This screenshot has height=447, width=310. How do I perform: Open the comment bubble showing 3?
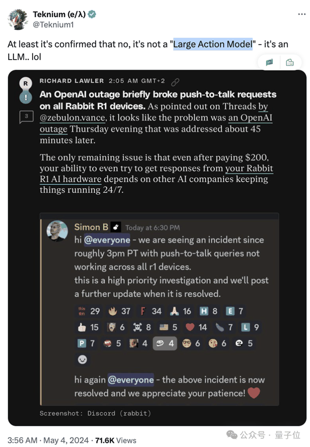click(x=26, y=117)
